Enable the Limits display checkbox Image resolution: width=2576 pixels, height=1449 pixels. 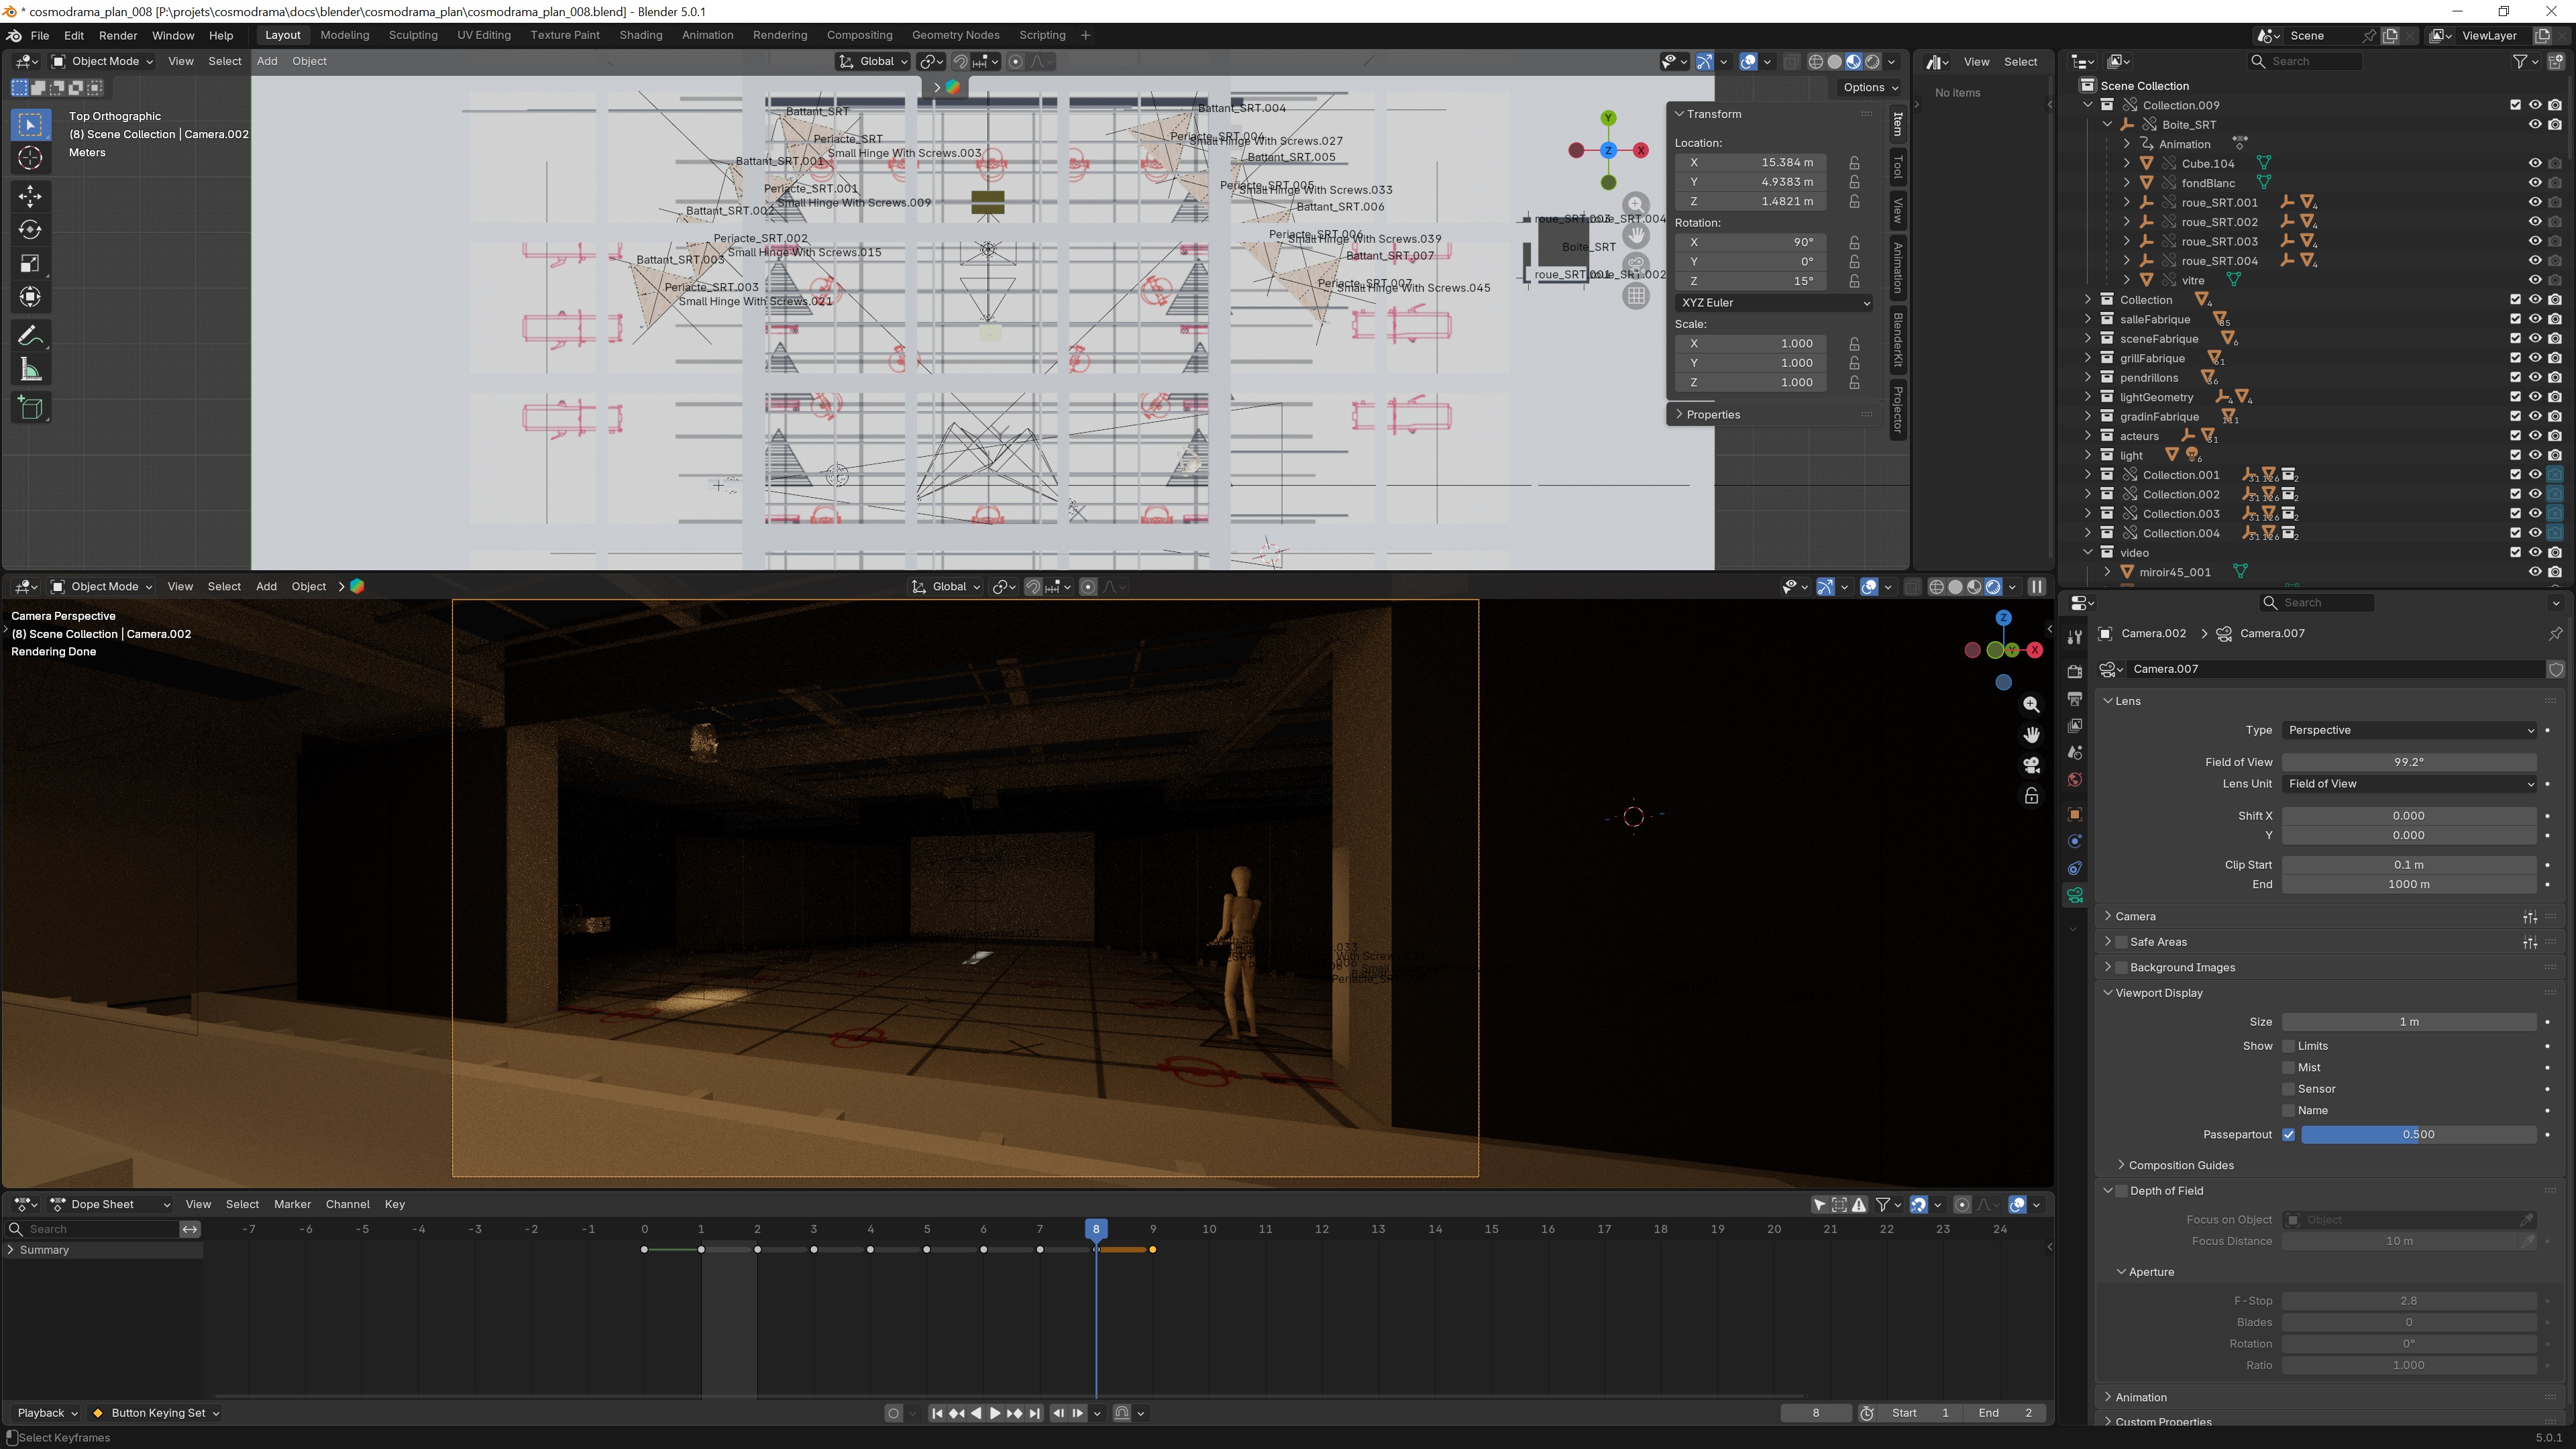click(2288, 1046)
